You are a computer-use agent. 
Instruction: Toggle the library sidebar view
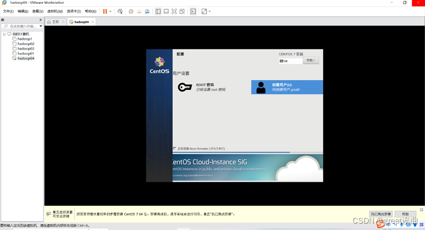(158, 11)
